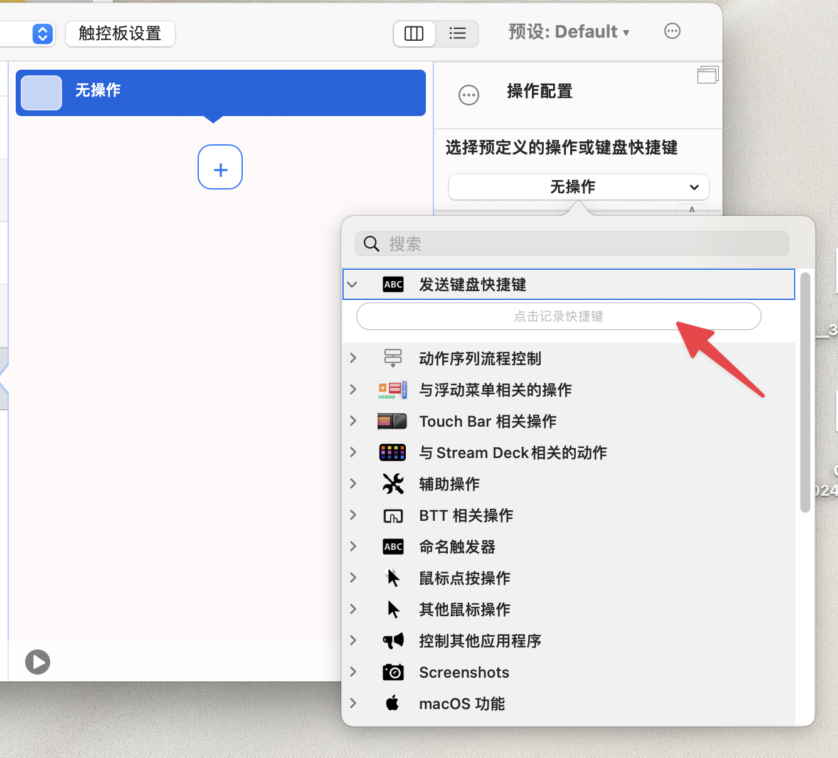This screenshot has width=838, height=758.
Task: Switch to column view layout
Action: [x=414, y=33]
